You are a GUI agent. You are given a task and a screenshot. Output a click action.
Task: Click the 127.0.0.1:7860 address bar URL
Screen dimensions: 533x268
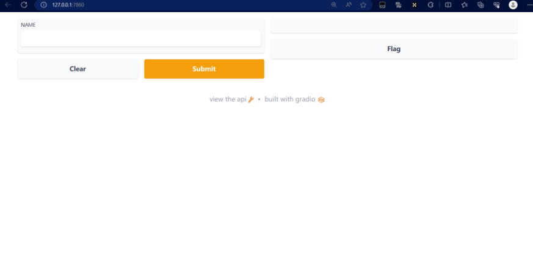point(68,5)
